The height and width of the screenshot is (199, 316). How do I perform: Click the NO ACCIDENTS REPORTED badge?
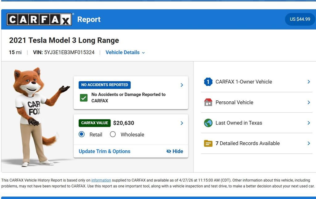click(105, 85)
